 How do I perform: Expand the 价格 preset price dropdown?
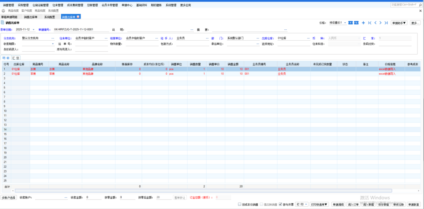coord(345,23)
